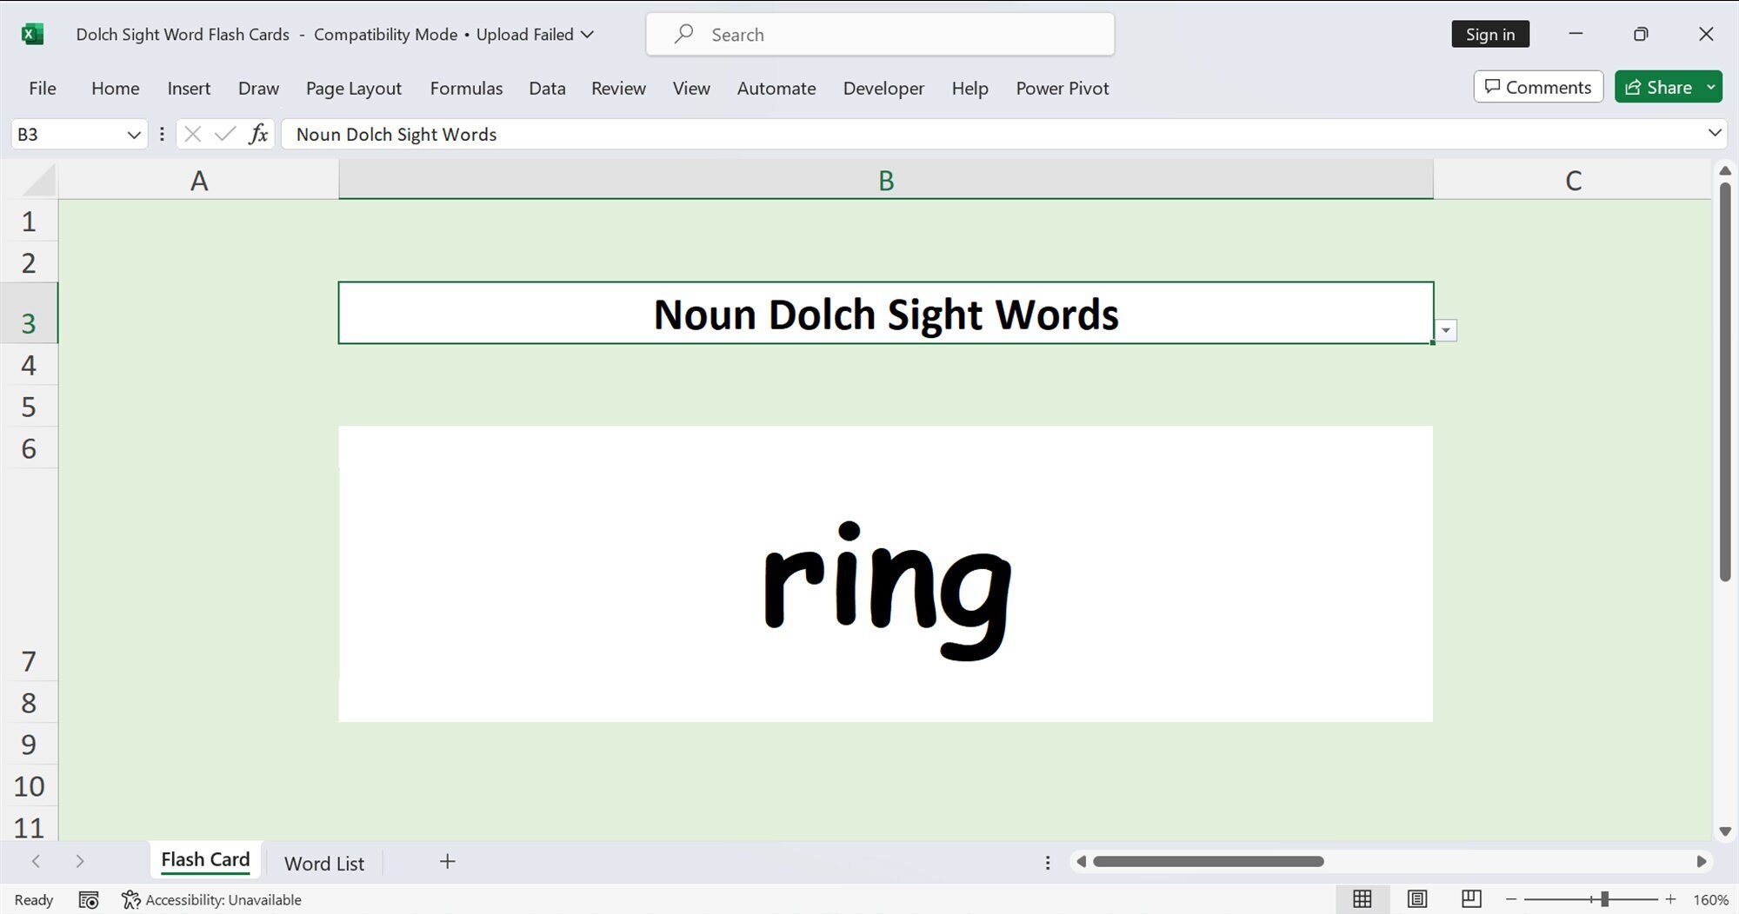Click the Insert Function (fx) icon

(257, 134)
